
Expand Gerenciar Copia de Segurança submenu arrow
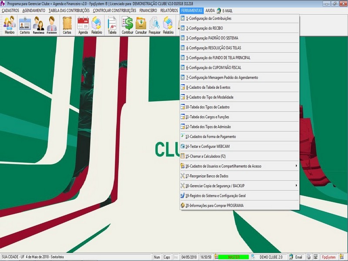296,186
